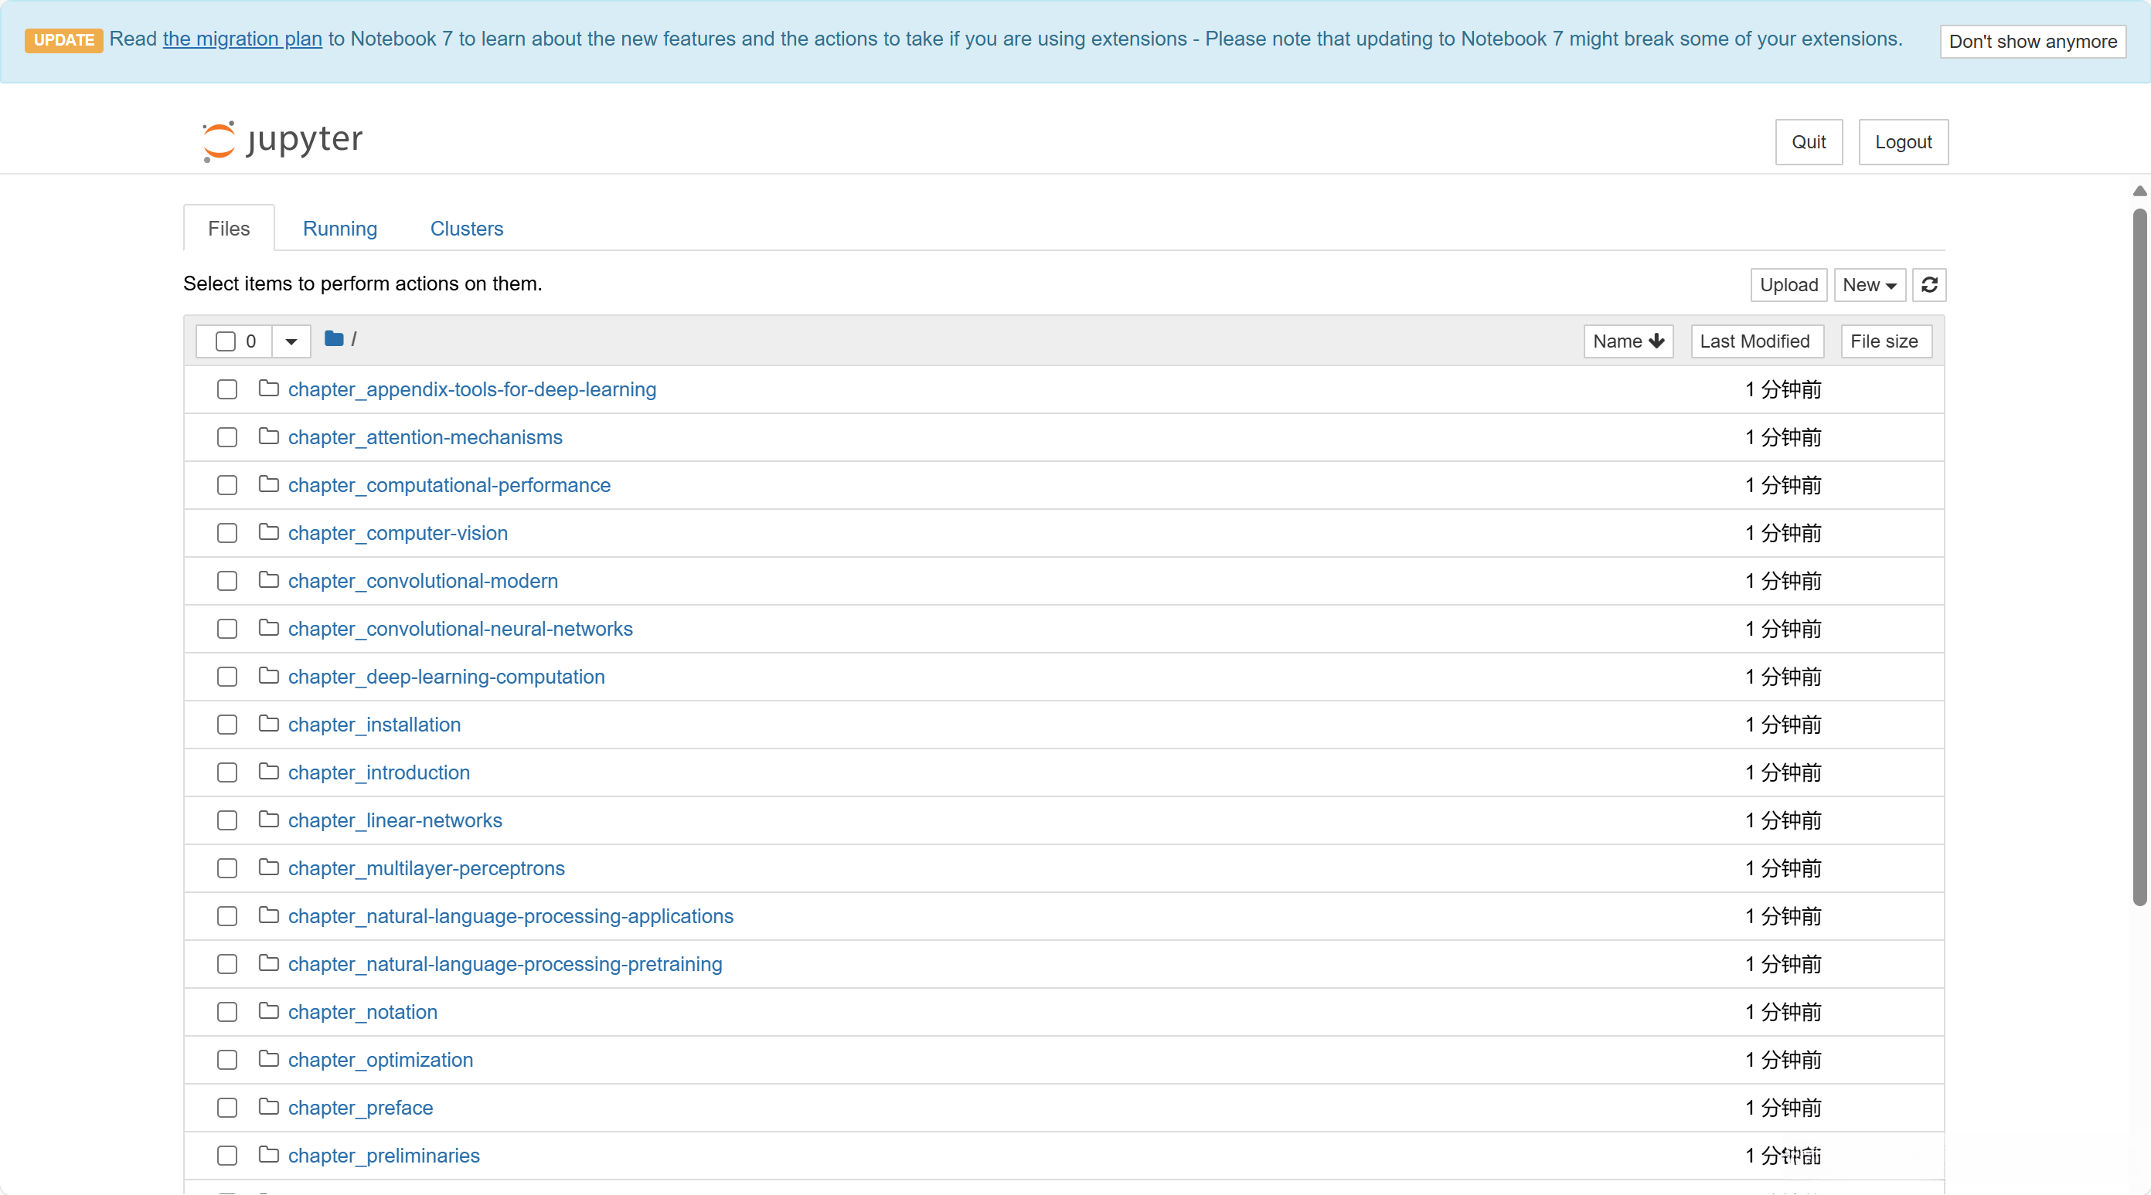Viewport: 2151px width, 1195px height.
Task: Tick the chapter_linear-networks checkbox
Action: tap(227, 820)
